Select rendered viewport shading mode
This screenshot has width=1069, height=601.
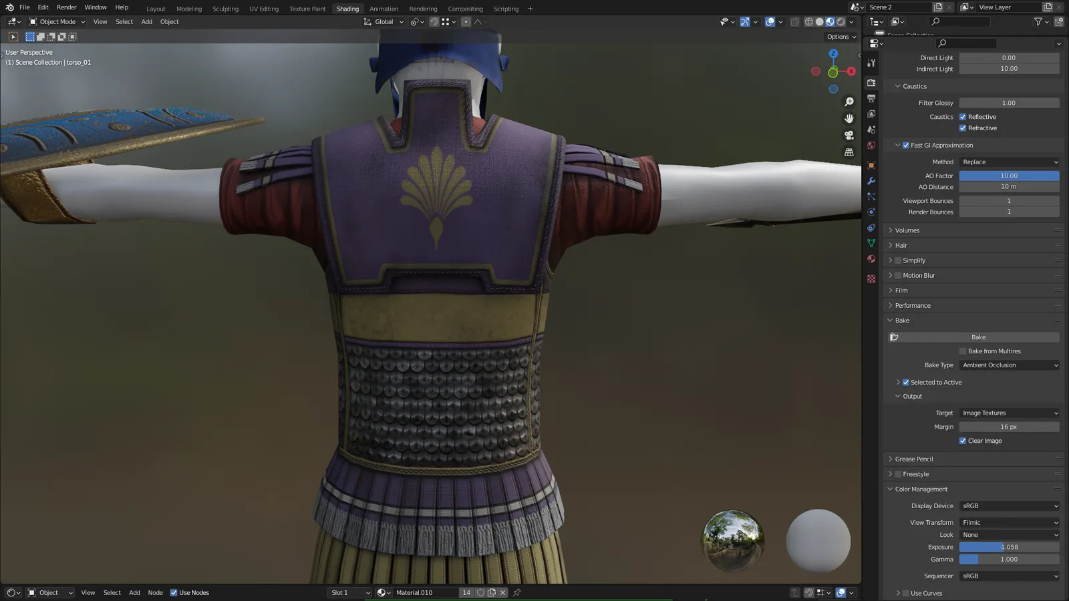tap(841, 22)
